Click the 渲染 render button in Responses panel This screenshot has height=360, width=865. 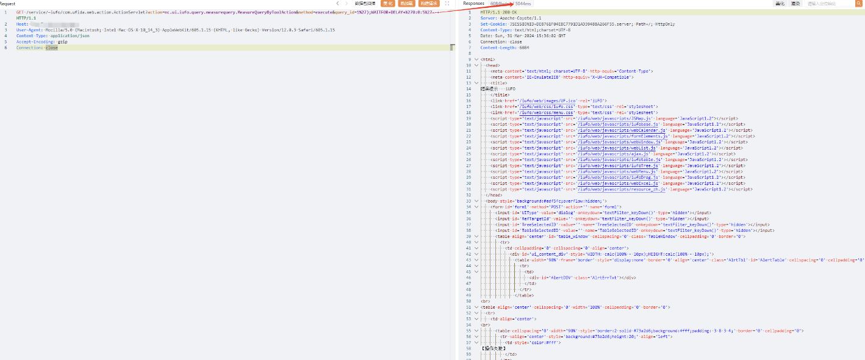[x=795, y=4]
